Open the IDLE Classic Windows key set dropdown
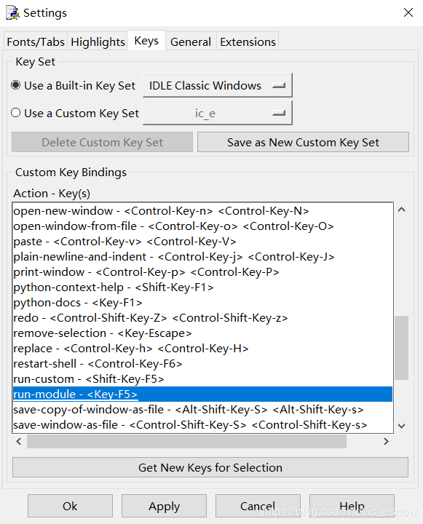Image resolution: width=423 pixels, height=524 pixels. click(218, 85)
